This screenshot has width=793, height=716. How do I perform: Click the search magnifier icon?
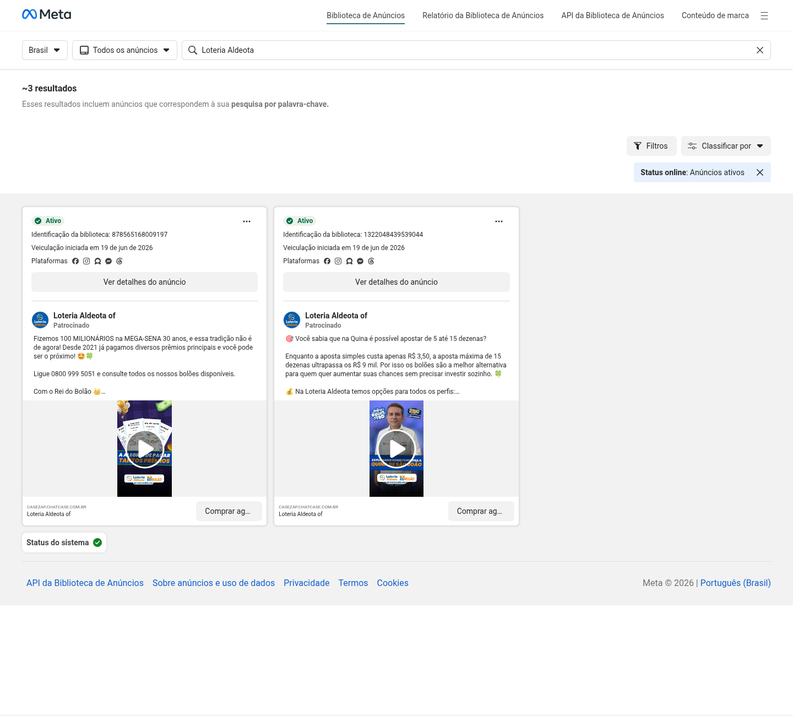(193, 50)
